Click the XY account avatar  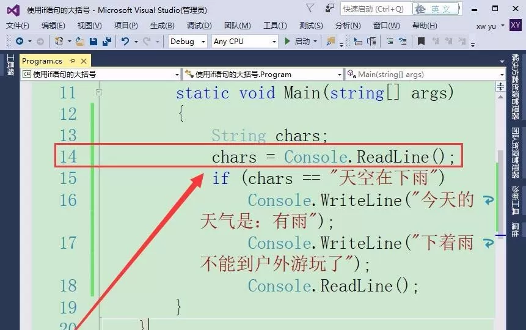tap(515, 25)
